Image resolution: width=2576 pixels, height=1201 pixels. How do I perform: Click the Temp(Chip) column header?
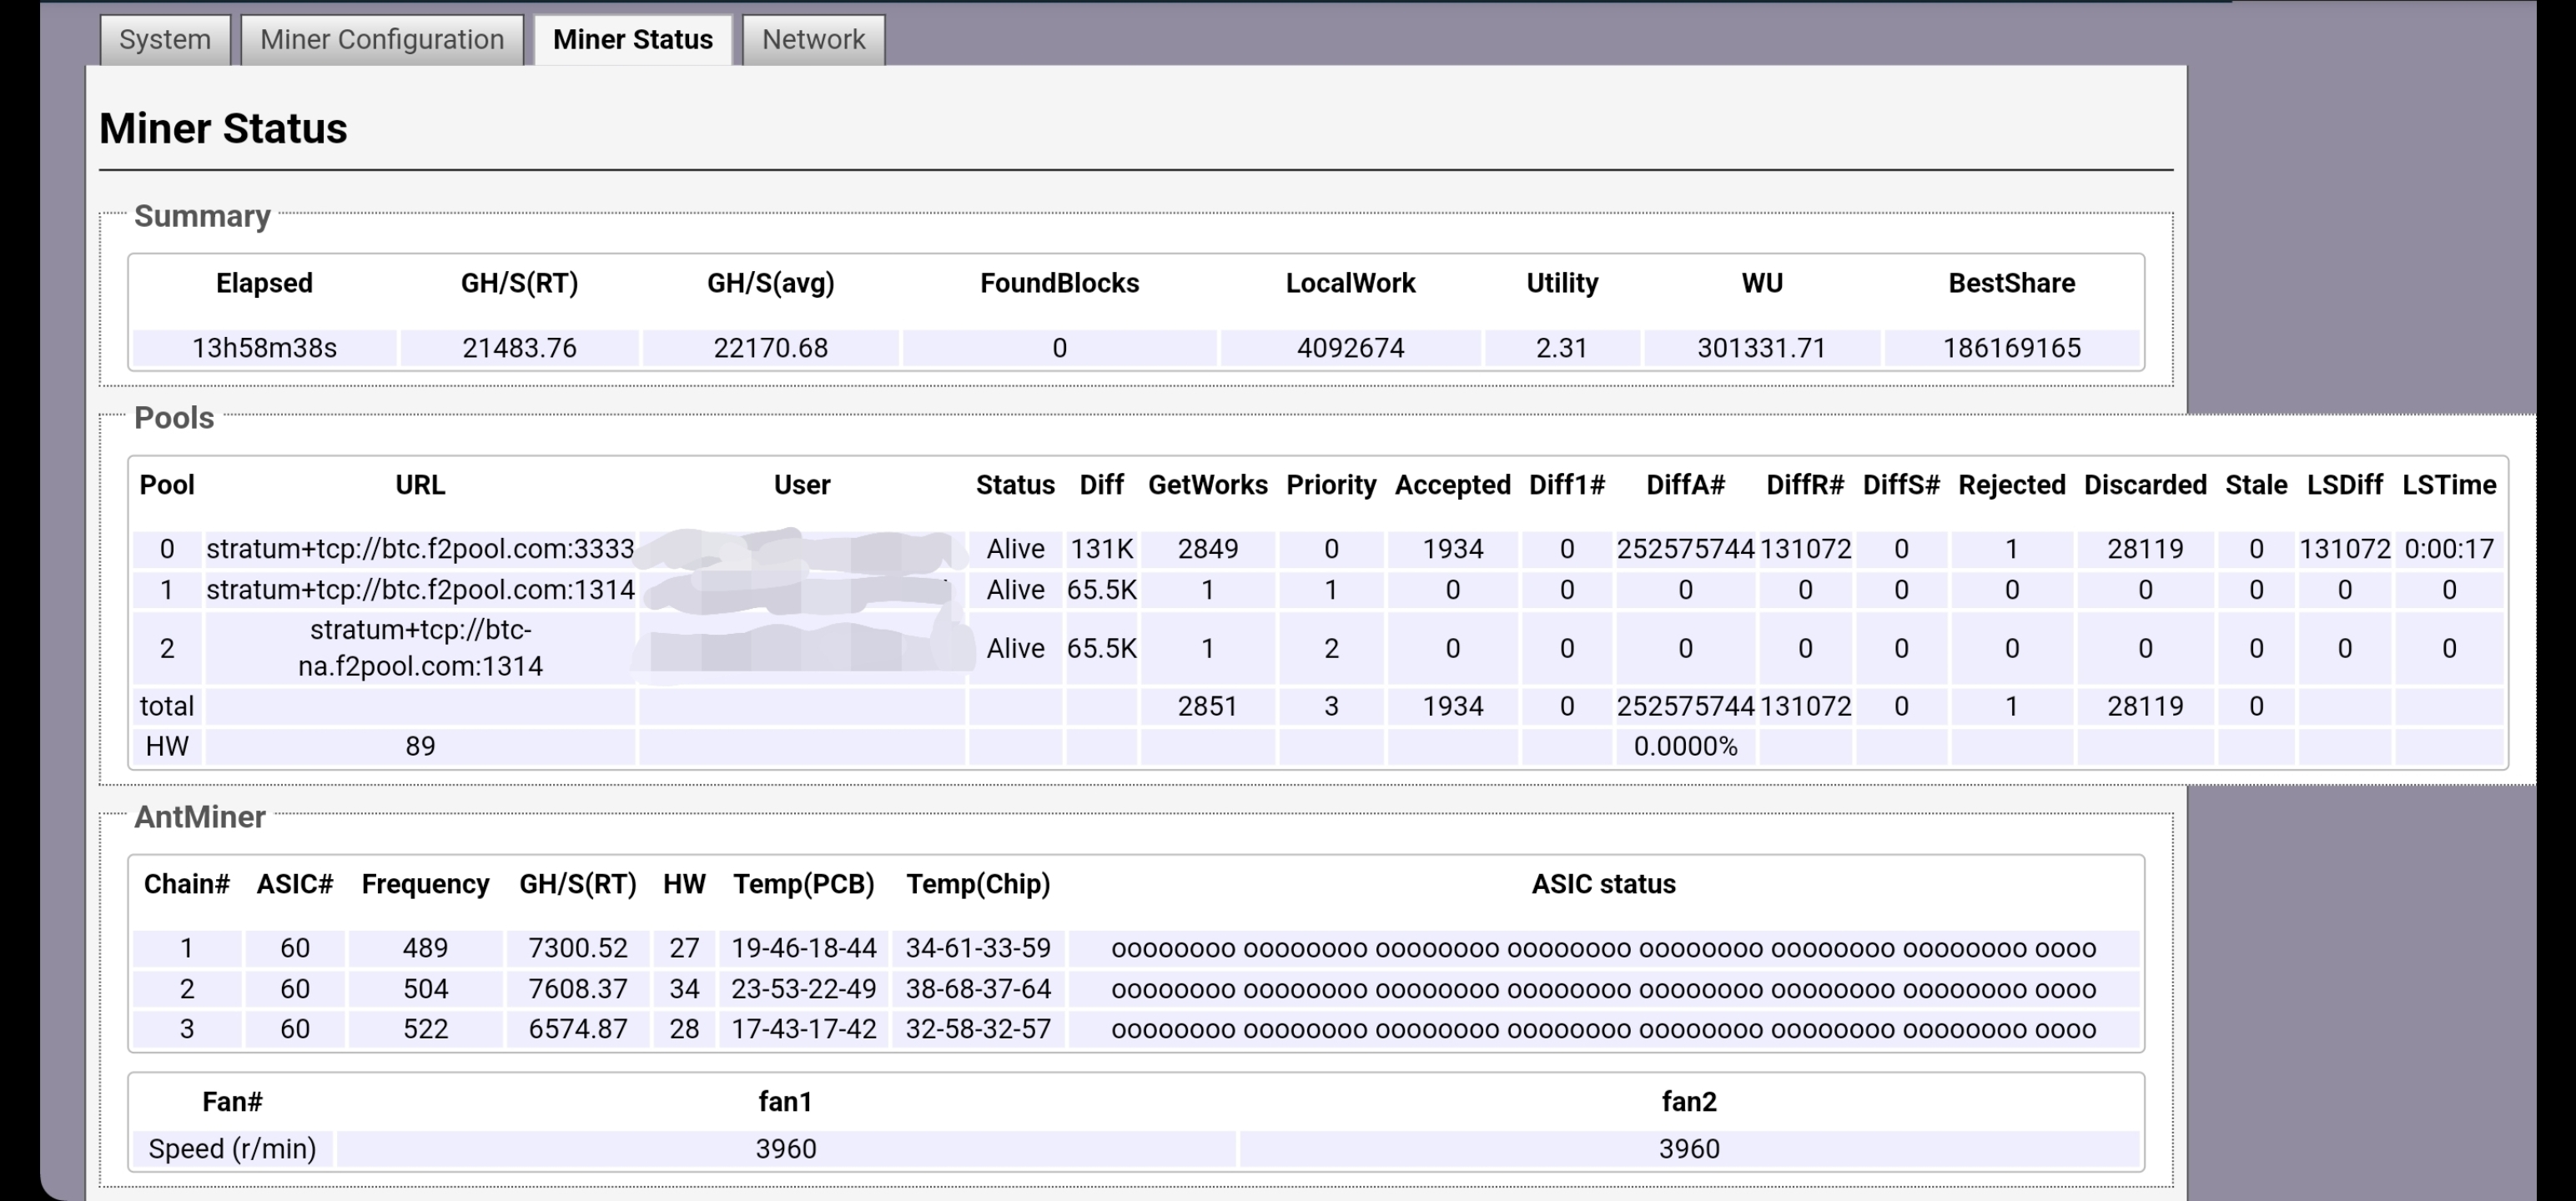(977, 884)
